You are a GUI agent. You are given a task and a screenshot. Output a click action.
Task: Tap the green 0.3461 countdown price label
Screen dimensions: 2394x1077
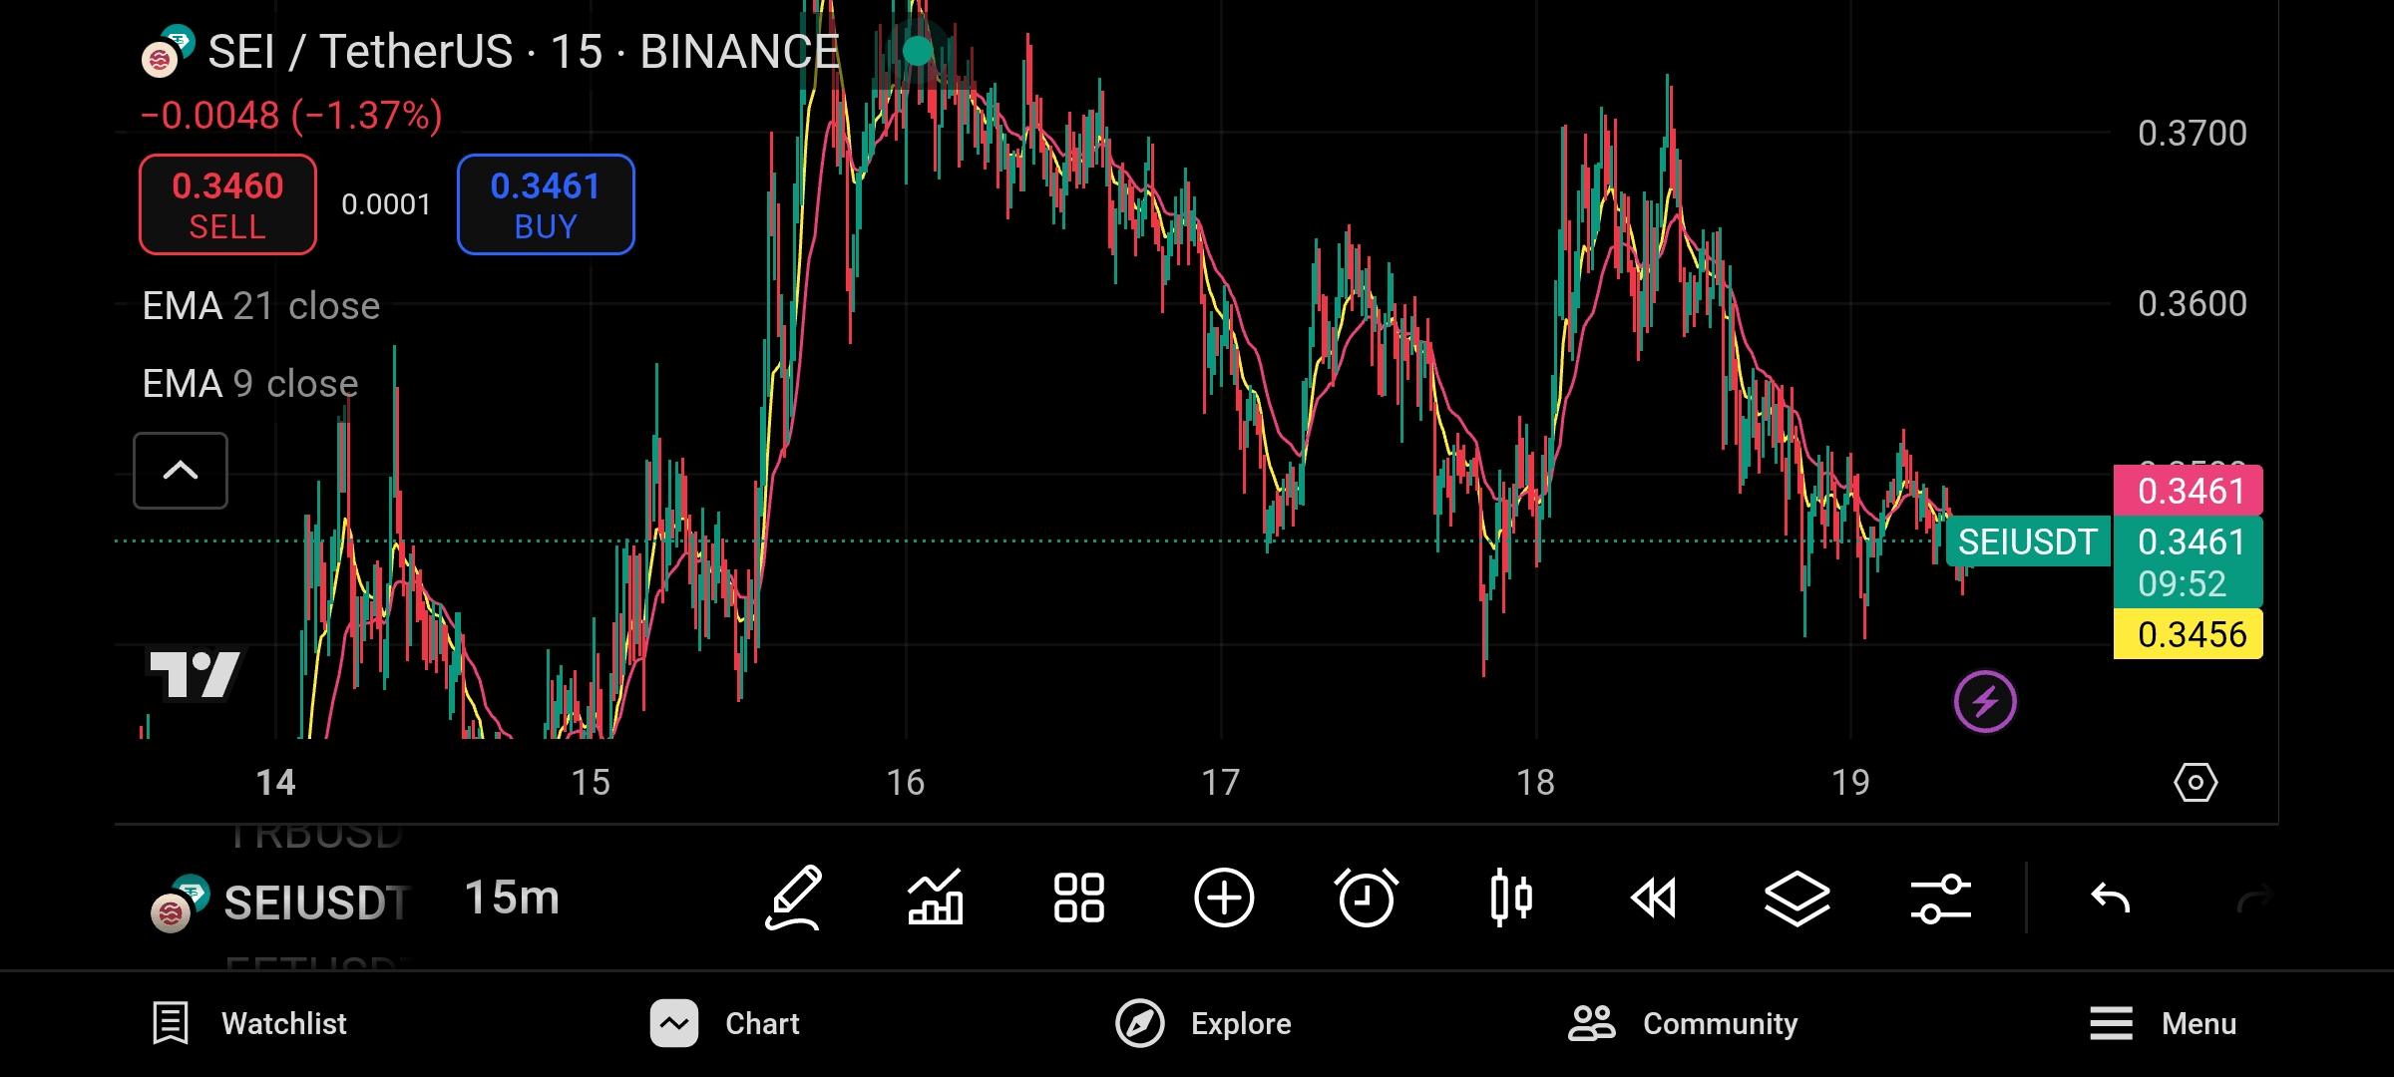(2189, 561)
